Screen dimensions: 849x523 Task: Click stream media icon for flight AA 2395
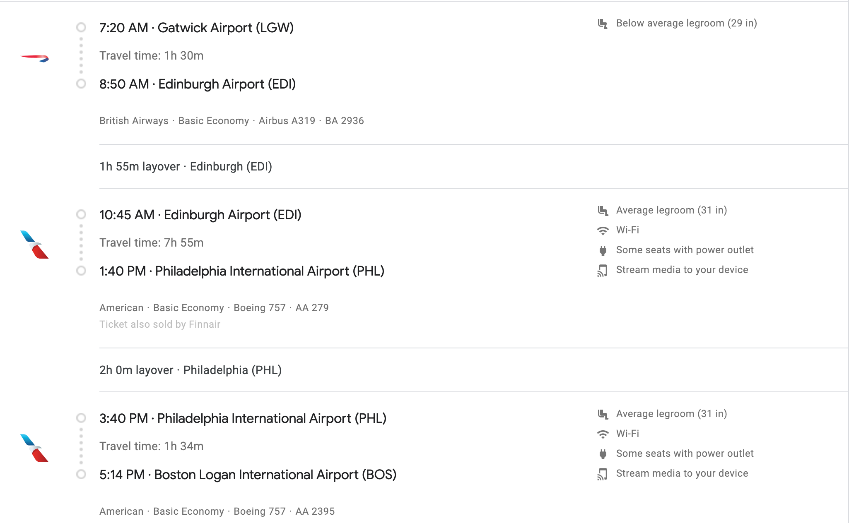tap(603, 474)
